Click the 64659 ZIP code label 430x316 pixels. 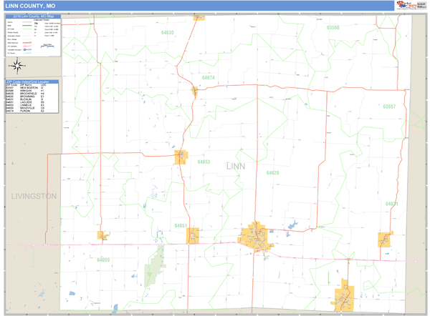click(104, 260)
